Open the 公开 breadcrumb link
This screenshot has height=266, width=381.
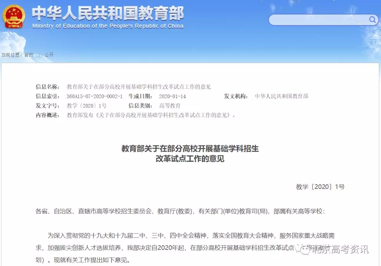coord(48,55)
